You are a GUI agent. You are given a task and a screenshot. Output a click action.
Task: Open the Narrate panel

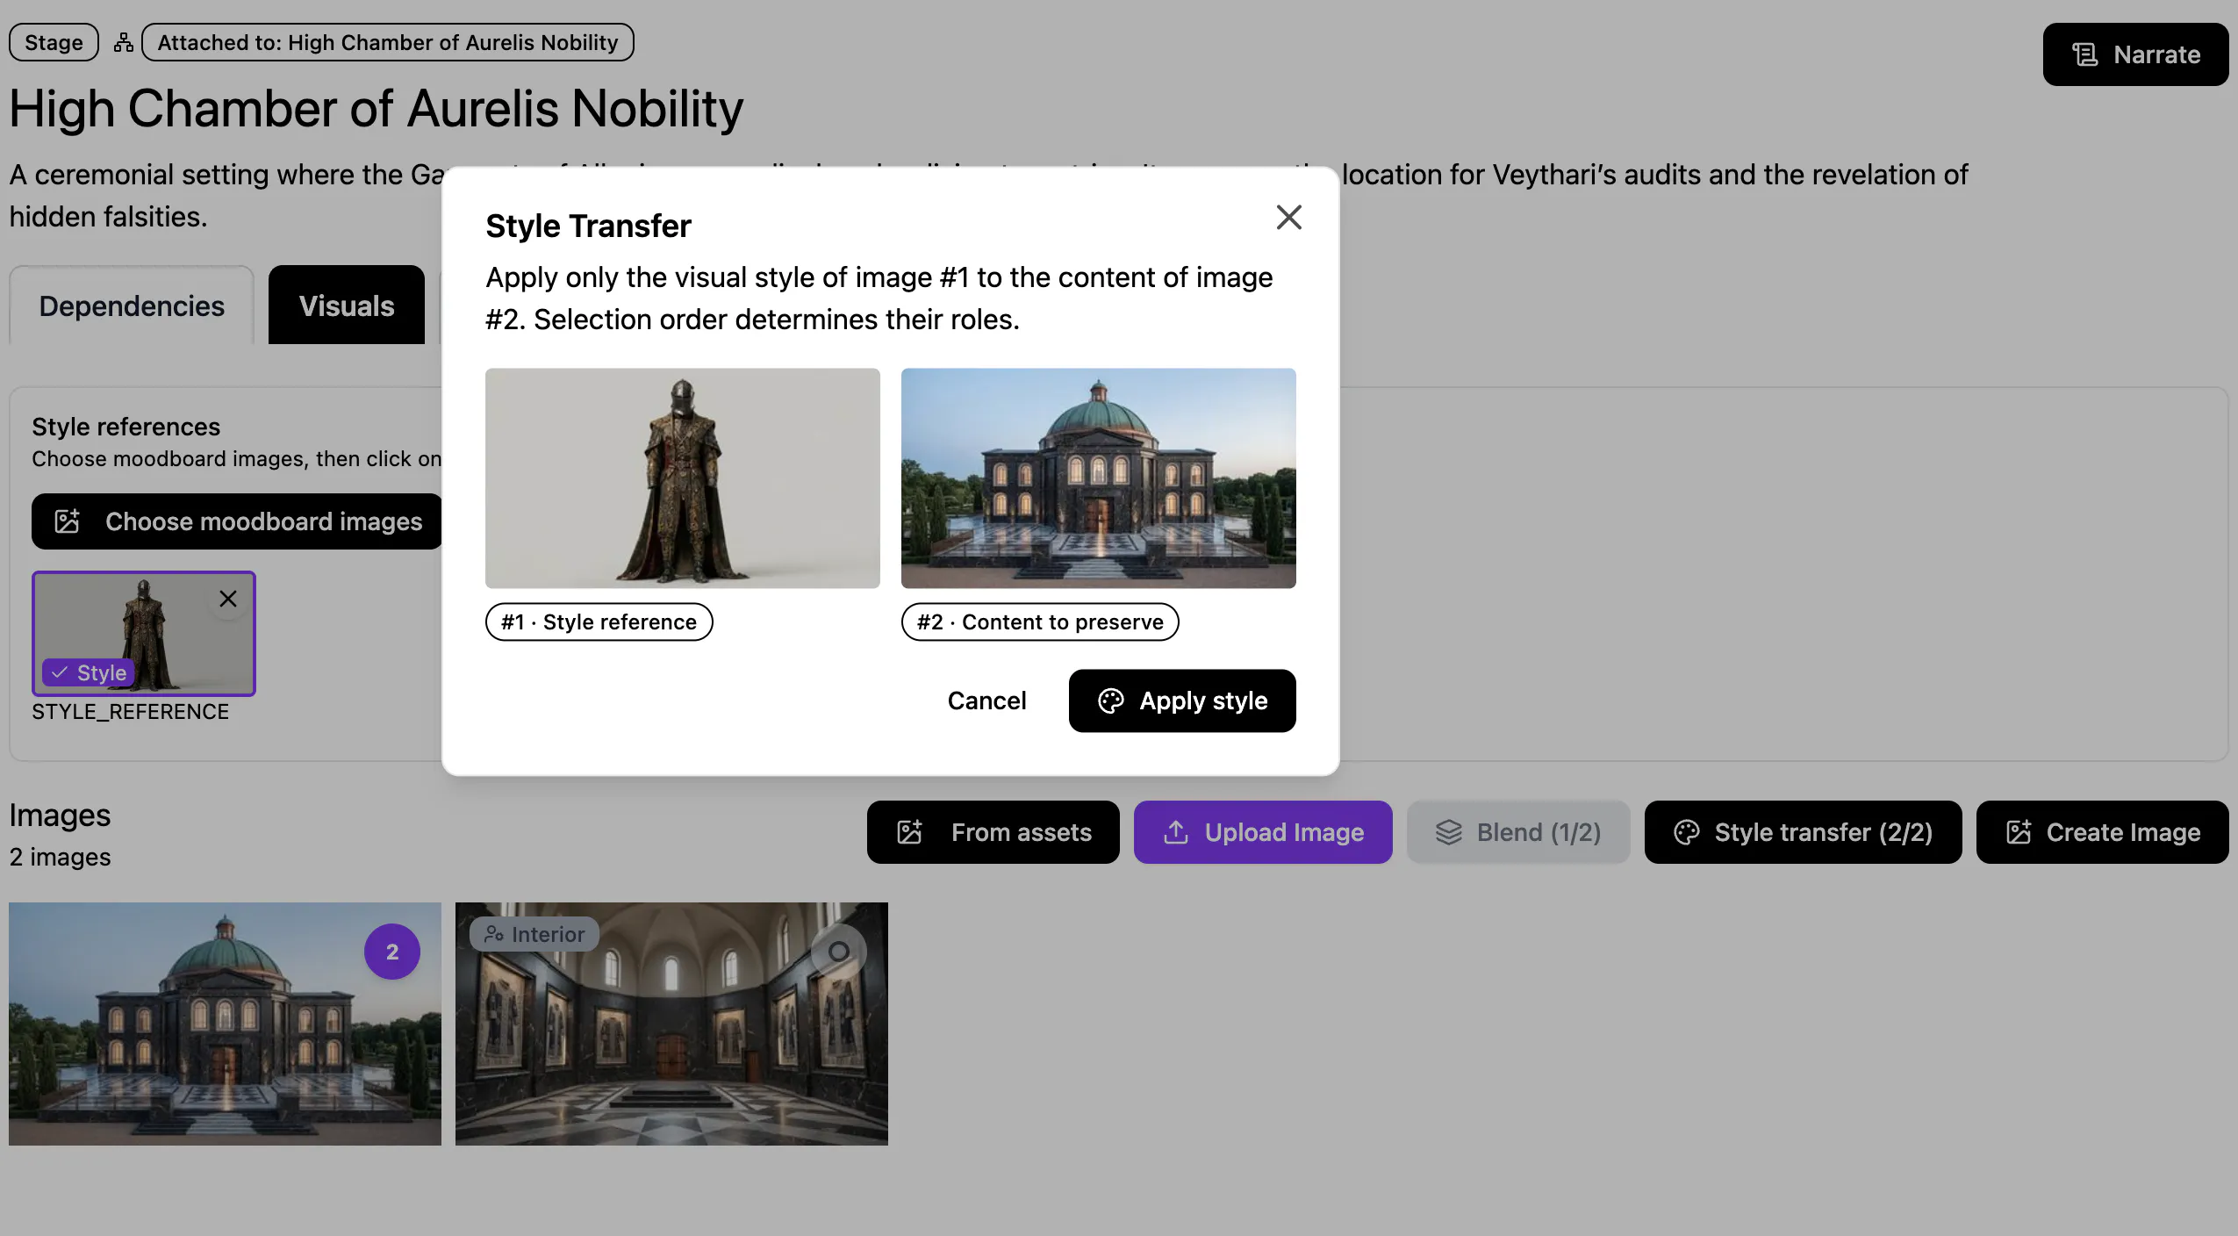(2135, 54)
